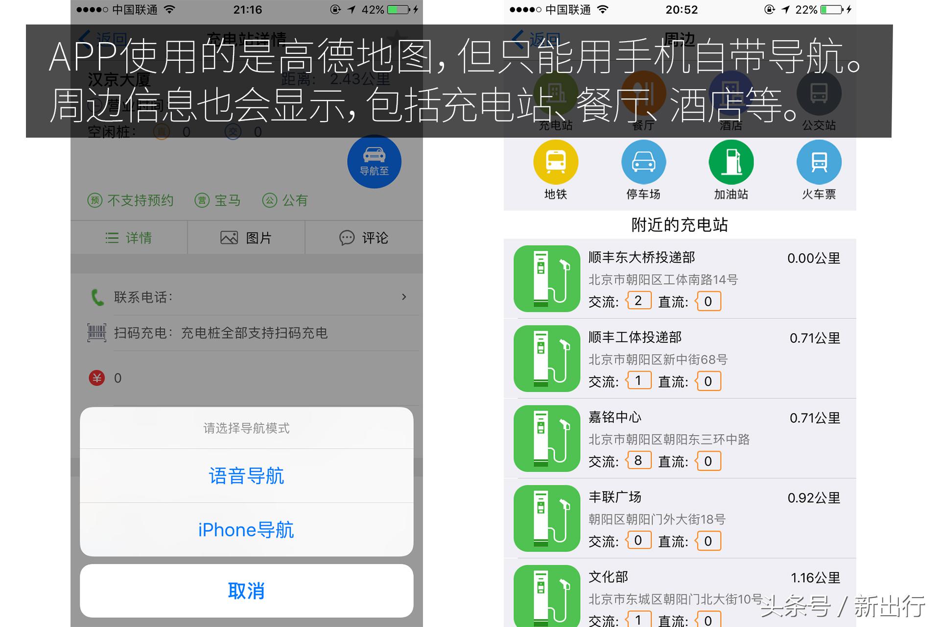Viewport: 940px width, 627px height.
Task: Tap the green 加油站 (gas station) icon
Action: pos(731,162)
